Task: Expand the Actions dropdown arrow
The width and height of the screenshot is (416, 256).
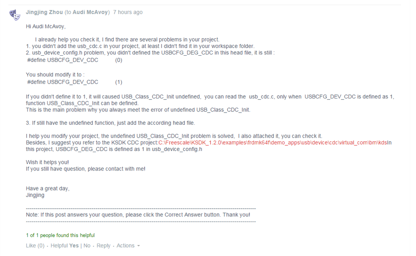Action: point(138,246)
